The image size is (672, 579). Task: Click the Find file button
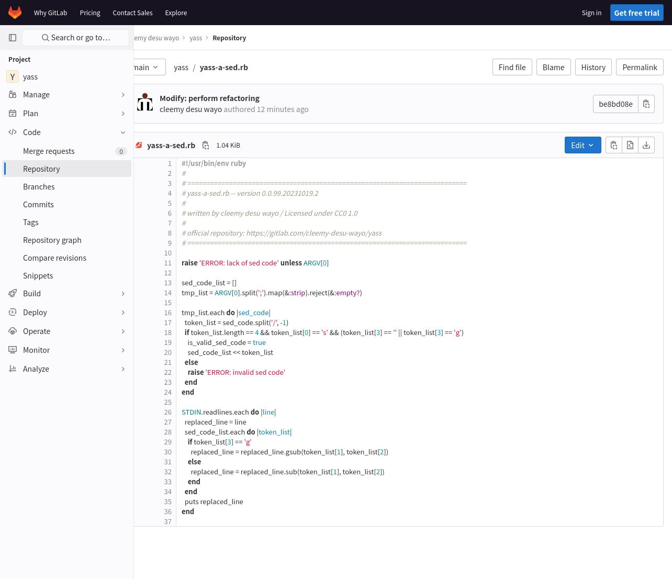(512, 67)
